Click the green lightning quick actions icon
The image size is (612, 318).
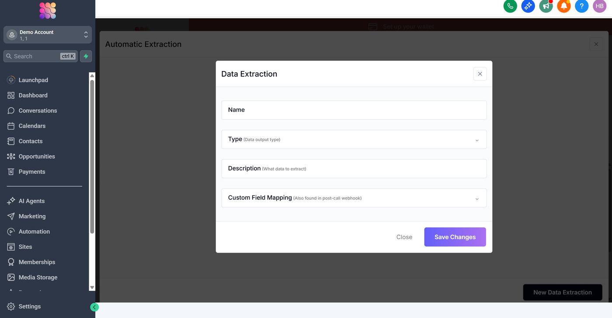86,56
